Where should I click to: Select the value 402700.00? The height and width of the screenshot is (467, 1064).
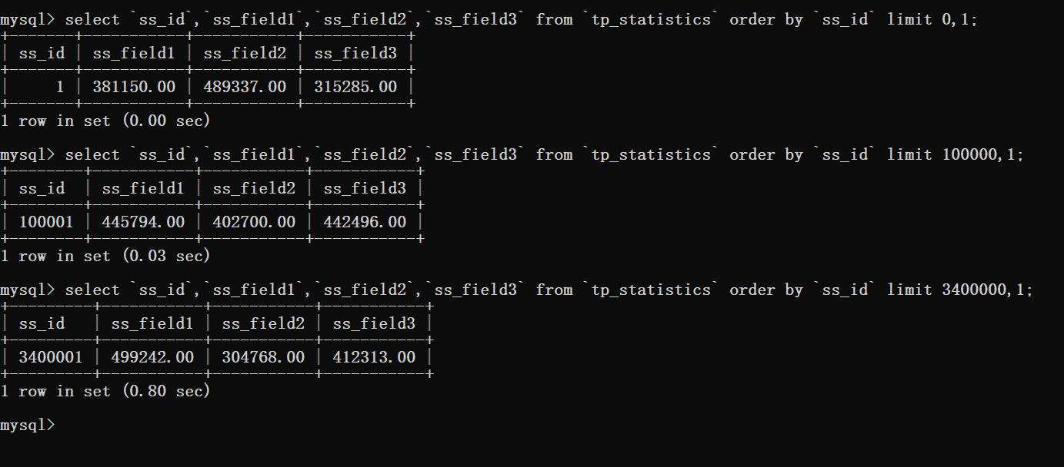coord(254,222)
